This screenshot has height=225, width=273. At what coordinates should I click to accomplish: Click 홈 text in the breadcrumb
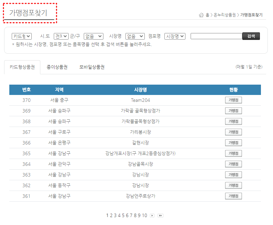tap(208, 15)
